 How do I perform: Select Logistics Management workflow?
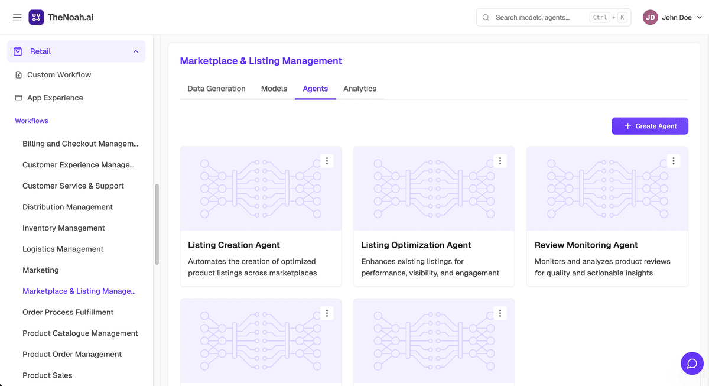63,249
